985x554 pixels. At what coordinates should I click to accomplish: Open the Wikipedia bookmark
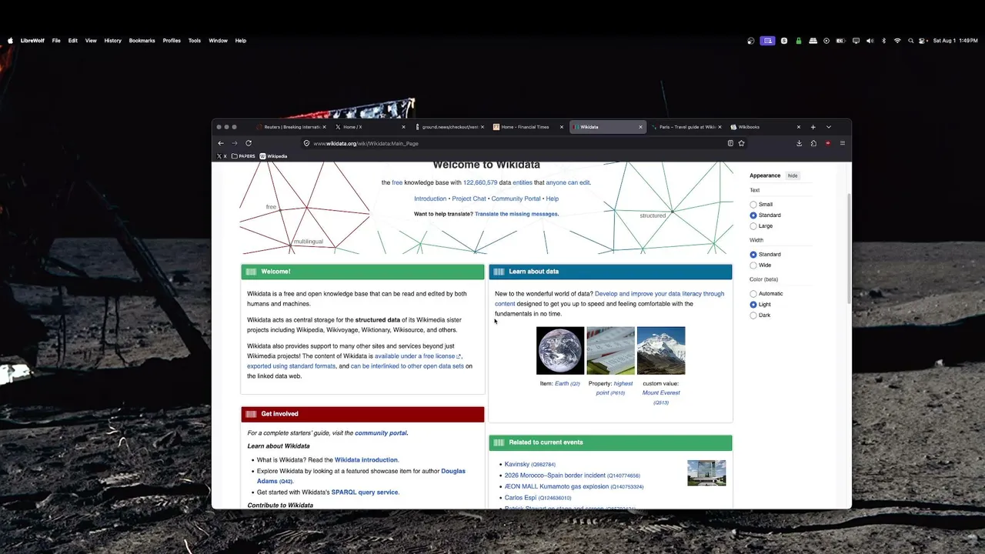pos(273,156)
